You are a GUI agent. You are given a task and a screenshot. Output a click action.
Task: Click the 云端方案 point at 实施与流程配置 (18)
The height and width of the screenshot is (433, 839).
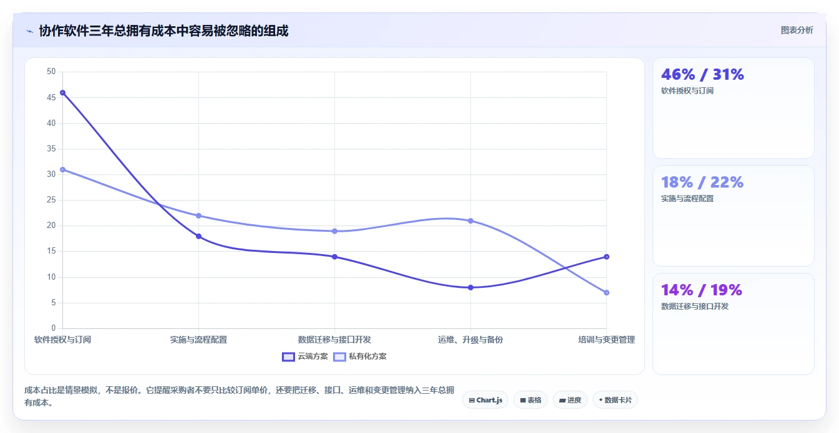(198, 236)
